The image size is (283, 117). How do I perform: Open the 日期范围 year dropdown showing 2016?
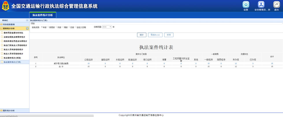107,27
